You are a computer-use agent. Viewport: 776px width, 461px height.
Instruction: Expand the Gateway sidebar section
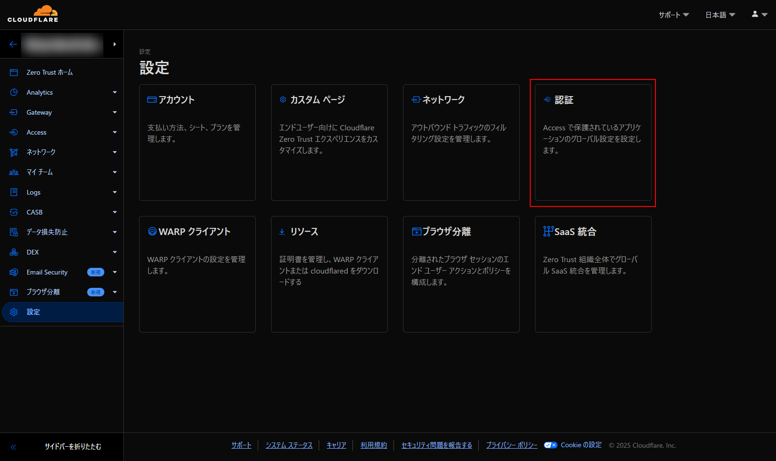[x=115, y=112]
